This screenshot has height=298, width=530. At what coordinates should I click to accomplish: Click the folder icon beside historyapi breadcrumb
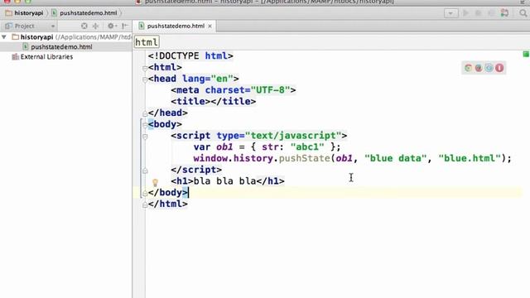9,13
